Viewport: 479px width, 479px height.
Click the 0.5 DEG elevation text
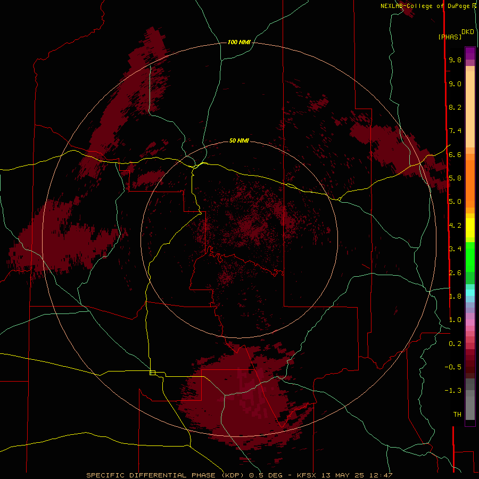pyautogui.click(x=267, y=475)
